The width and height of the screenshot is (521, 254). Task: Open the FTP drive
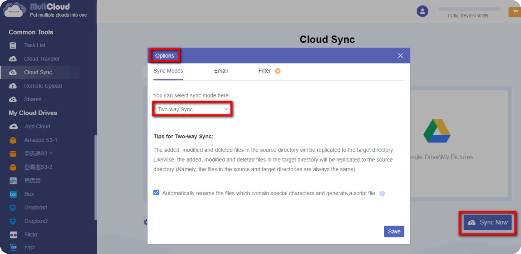29,248
